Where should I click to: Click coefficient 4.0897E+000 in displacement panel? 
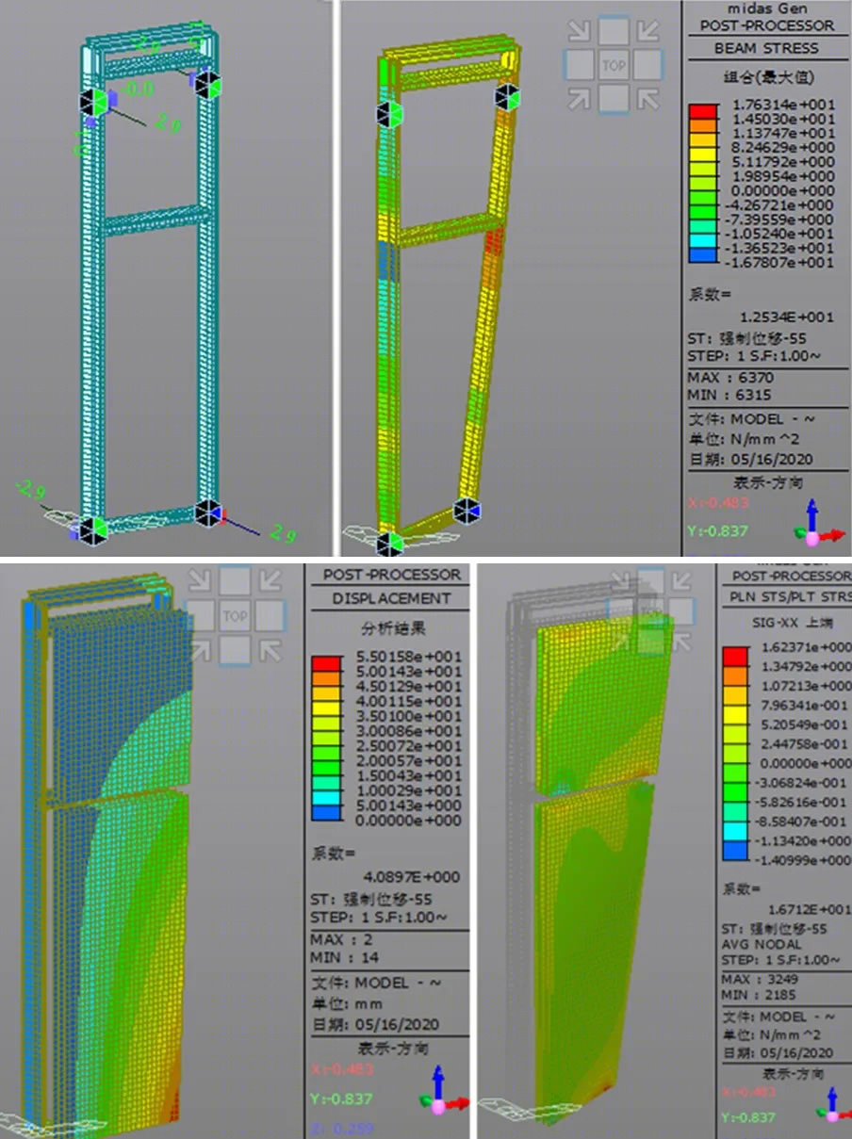click(x=411, y=876)
